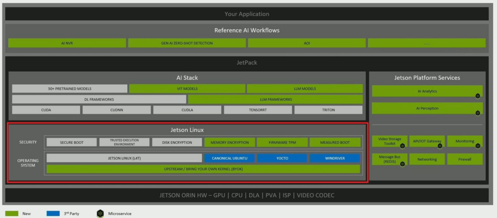This screenshot has width=497, height=218.
Task: Select the SECURE BOOT box
Action: click(x=72, y=142)
